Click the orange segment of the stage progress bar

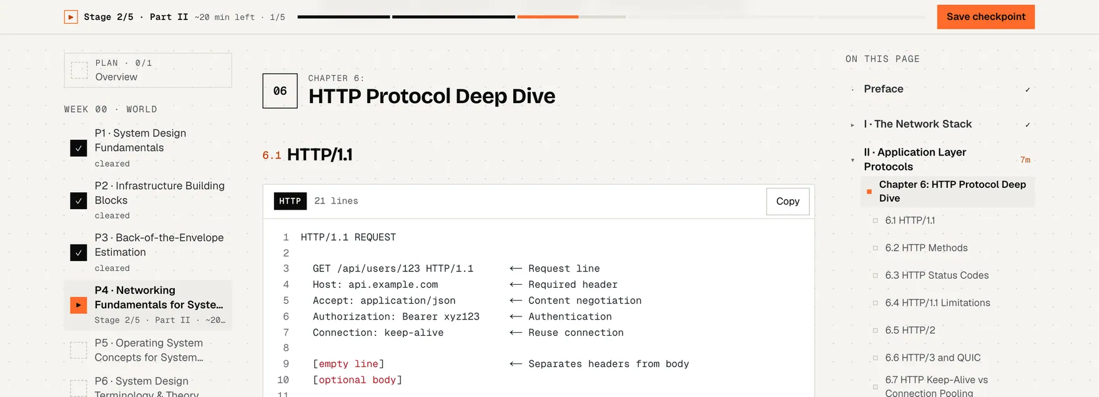pos(548,17)
